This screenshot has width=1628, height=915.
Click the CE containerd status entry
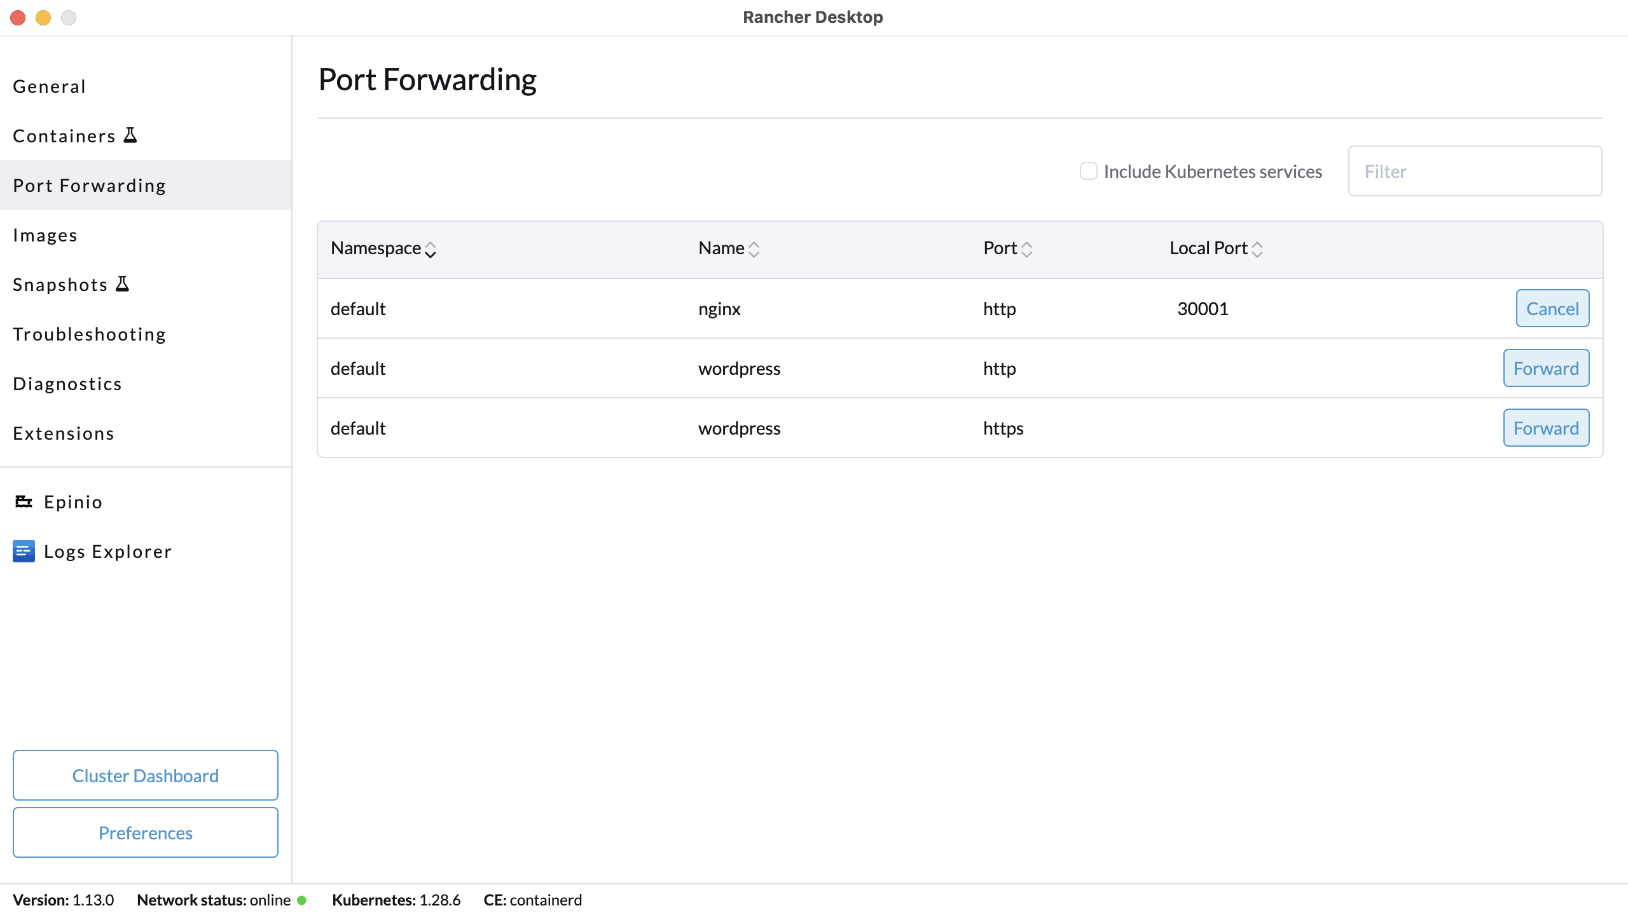click(533, 900)
